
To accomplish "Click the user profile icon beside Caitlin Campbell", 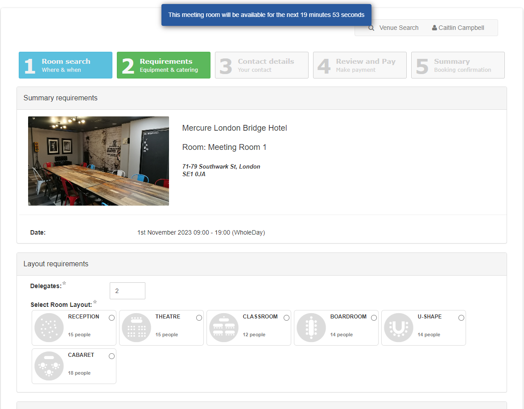I will (x=434, y=28).
